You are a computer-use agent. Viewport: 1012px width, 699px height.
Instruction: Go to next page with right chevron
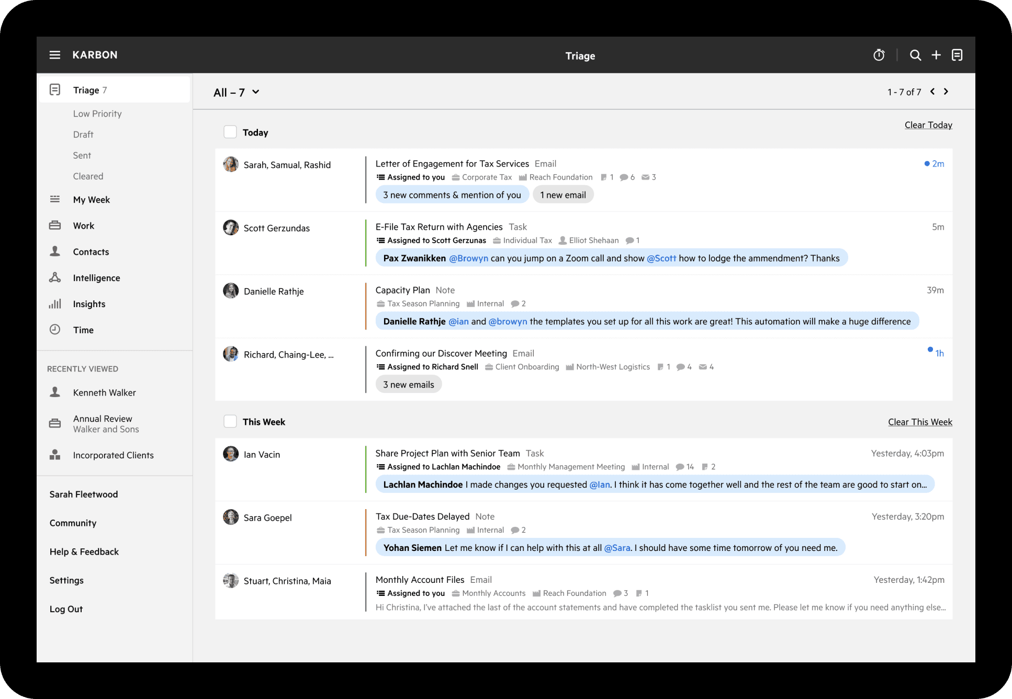click(946, 91)
